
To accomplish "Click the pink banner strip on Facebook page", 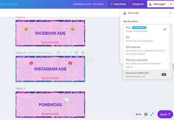I will (50, 43).
